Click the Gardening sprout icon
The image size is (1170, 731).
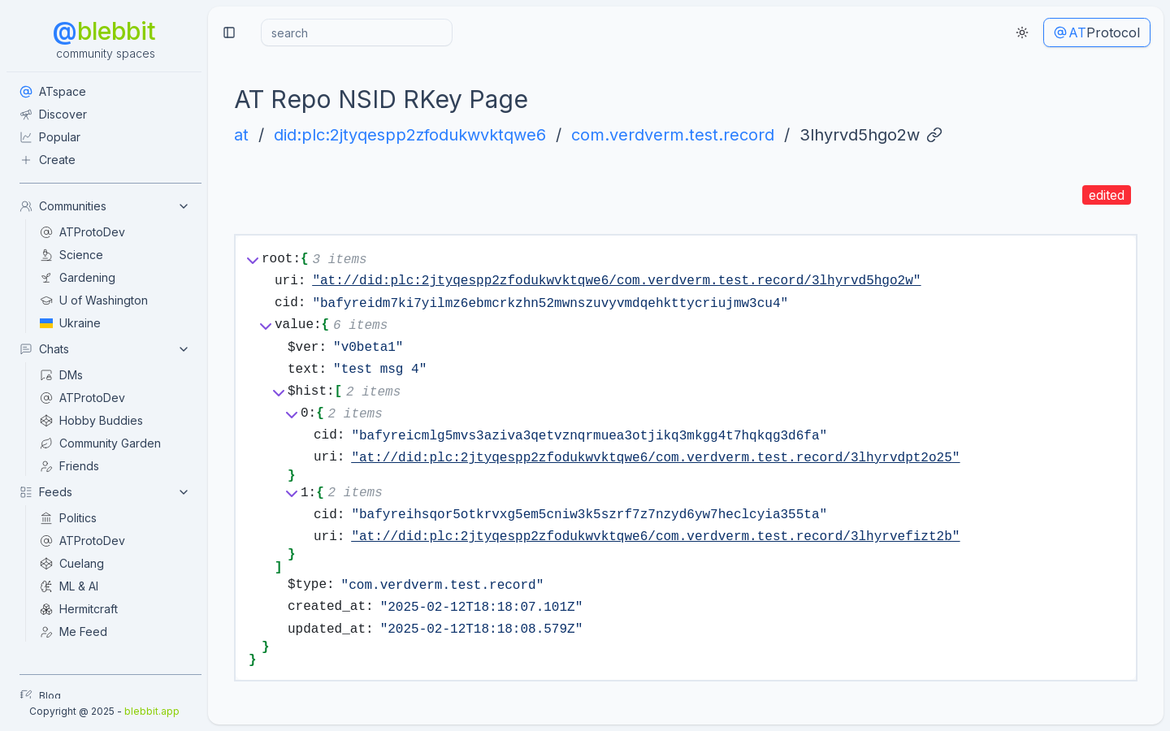coord(46,278)
